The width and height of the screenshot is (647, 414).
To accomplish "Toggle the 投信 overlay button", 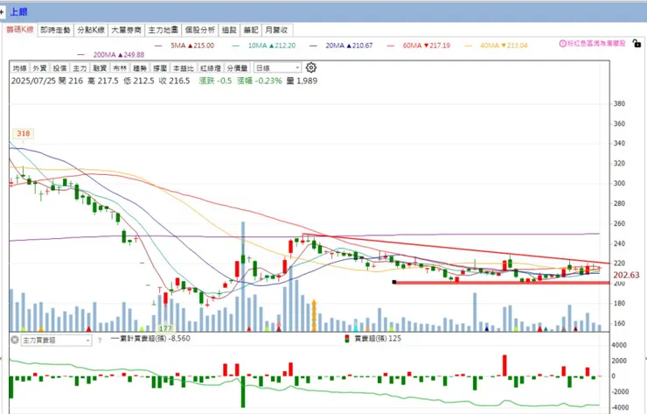I will (59, 67).
